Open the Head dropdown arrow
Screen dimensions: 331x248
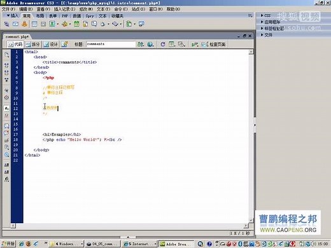tap(108, 24)
